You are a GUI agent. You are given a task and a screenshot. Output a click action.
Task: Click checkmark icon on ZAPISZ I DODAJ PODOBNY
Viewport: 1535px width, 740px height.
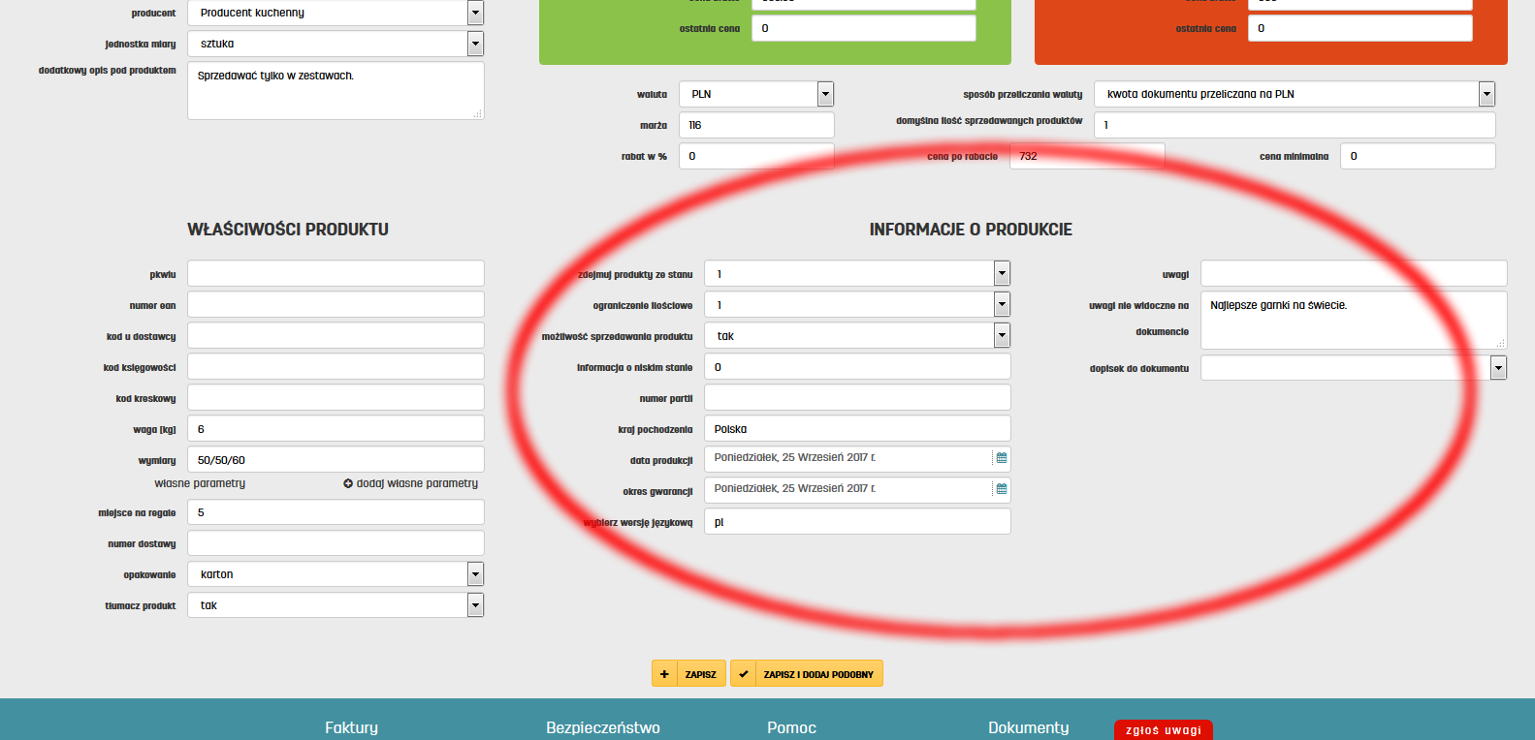[743, 674]
